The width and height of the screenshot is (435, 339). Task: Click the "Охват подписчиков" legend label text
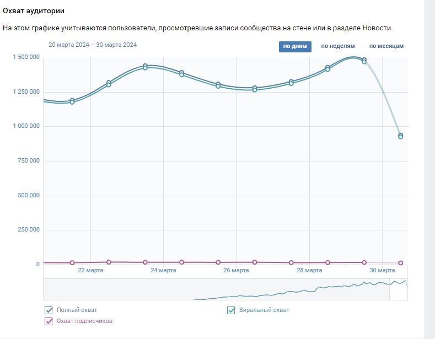(x=85, y=321)
